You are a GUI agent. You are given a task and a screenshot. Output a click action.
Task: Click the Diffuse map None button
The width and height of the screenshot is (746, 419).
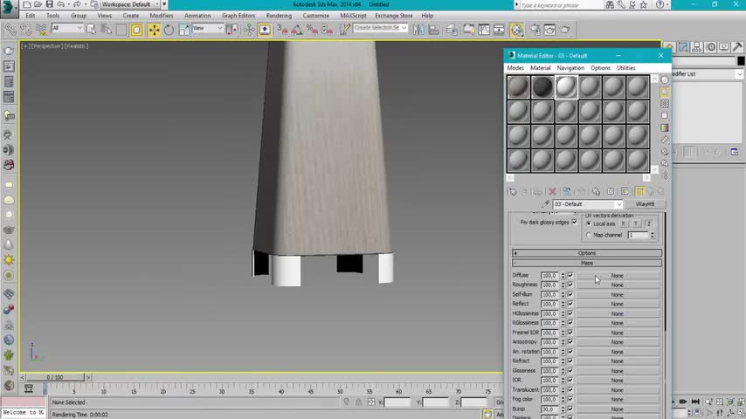[x=617, y=276]
